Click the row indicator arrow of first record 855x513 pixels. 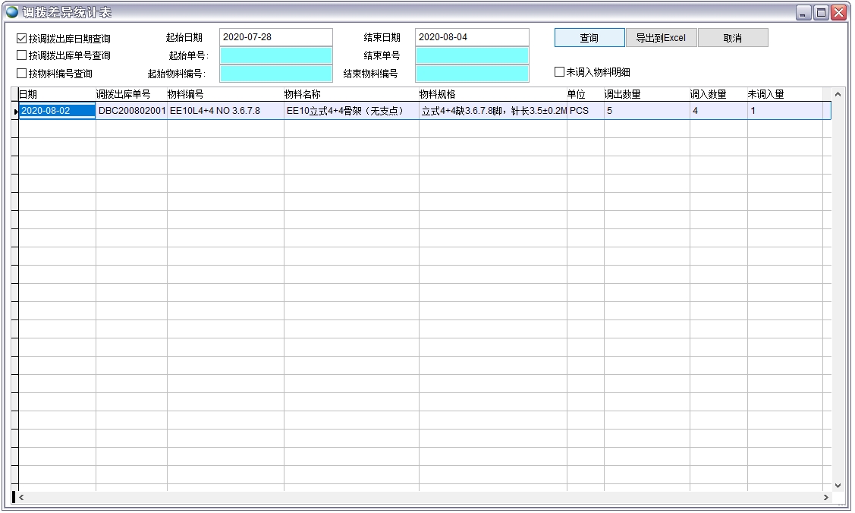[15, 112]
